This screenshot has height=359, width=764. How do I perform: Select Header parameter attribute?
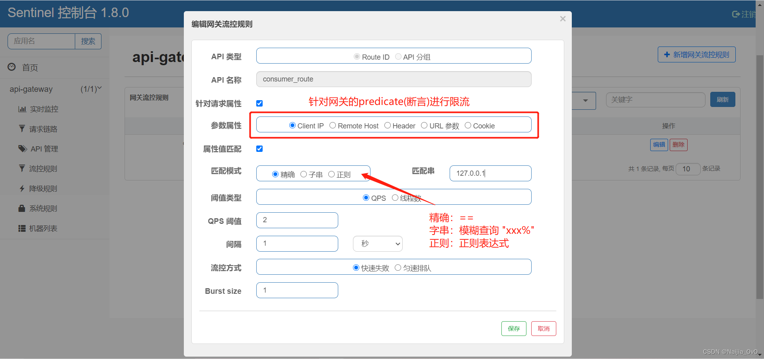click(388, 125)
